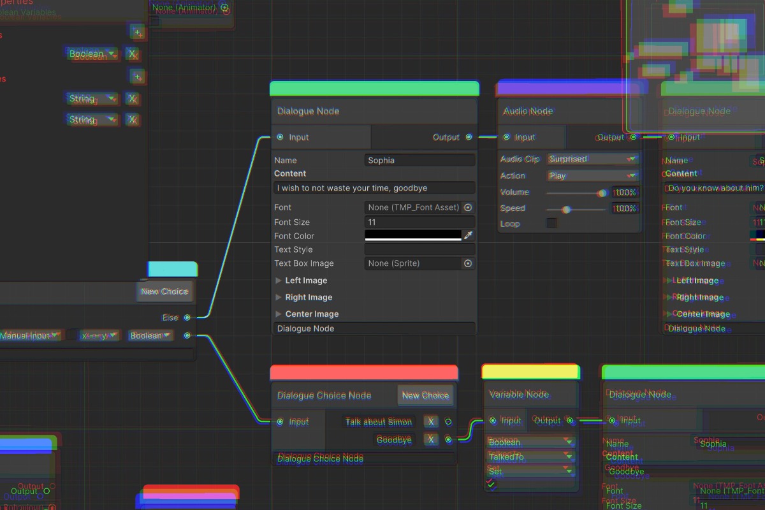Delete the Boolean variable in the properties panel
The image size is (765, 510).
pos(132,54)
